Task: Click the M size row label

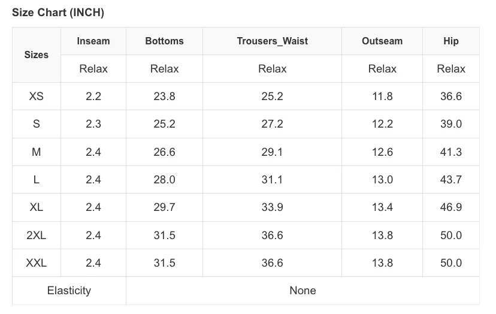Action: 37,152
